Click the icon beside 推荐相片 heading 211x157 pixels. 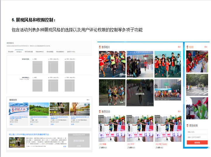coord(100,47)
